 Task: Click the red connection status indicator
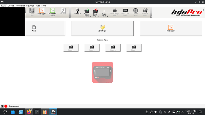pyautogui.click(x=6, y=106)
